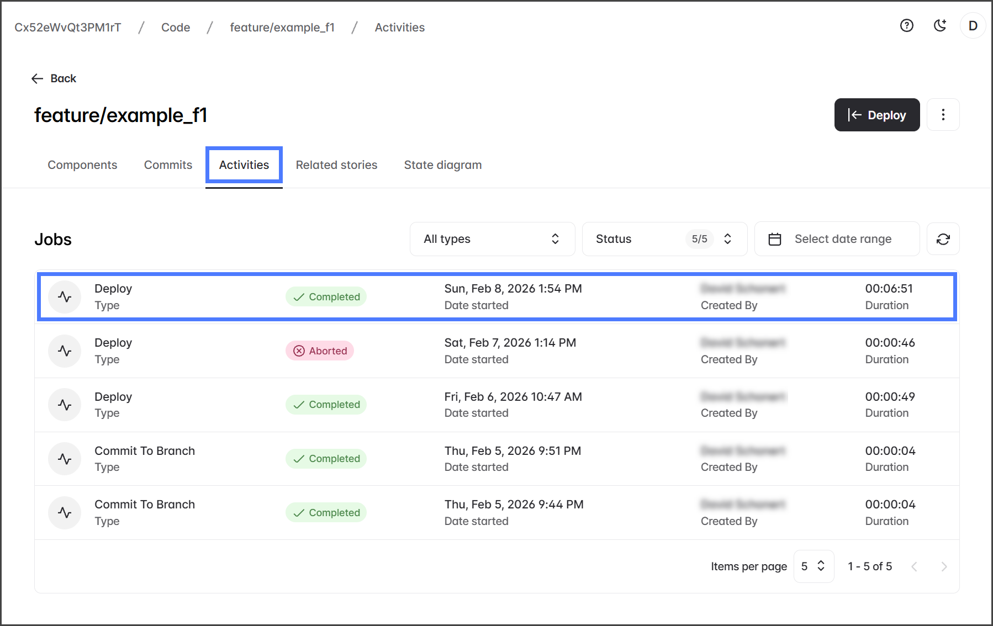Viewport: 993px width, 626px height.
Task: Refresh the jobs list
Action: tap(943, 239)
